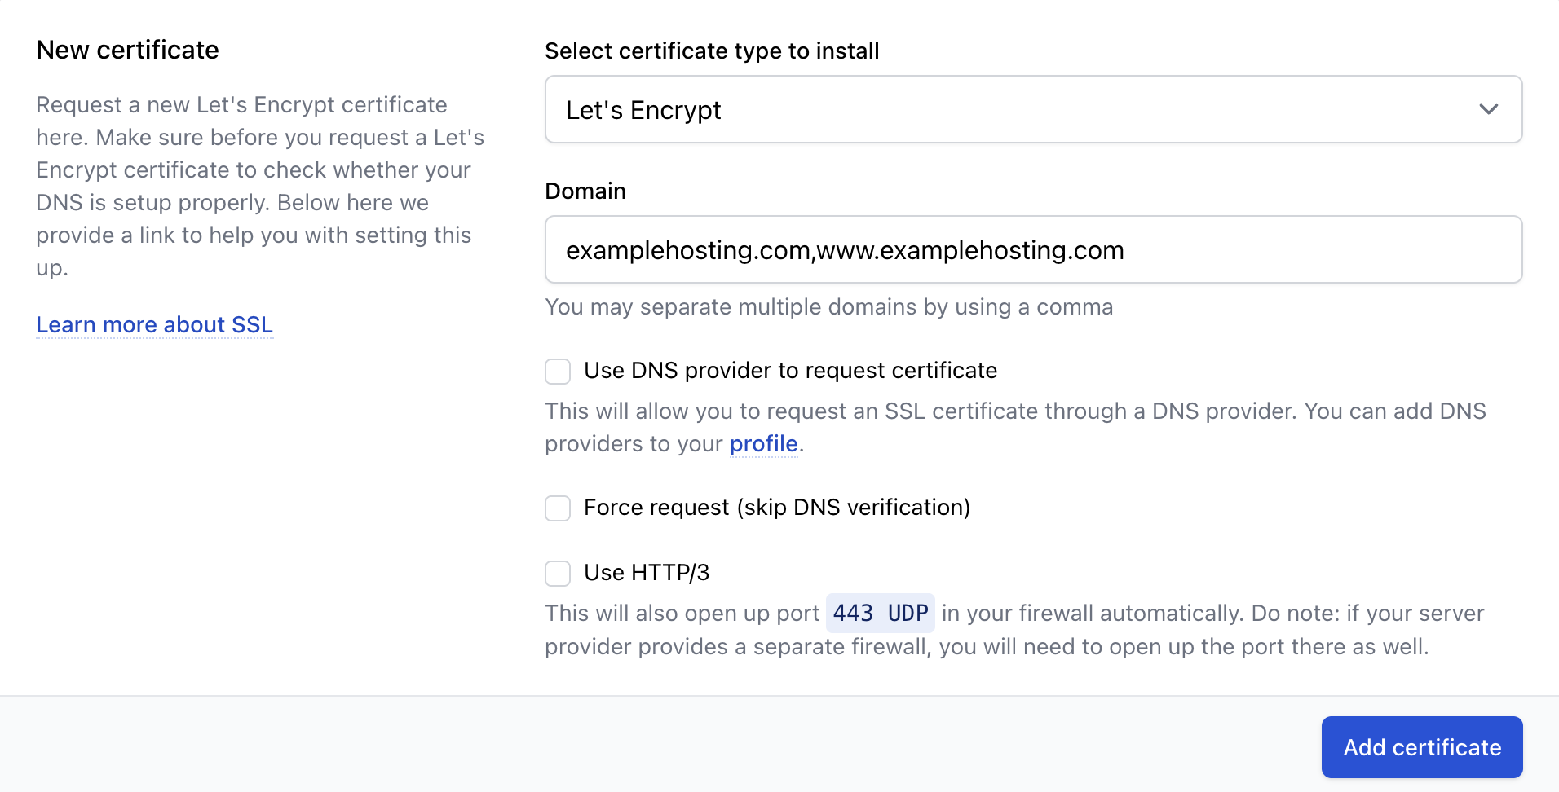This screenshot has width=1559, height=792.
Task: Follow the profile link
Action: click(x=763, y=443)
